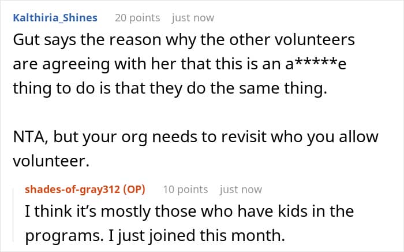Viewport: 404px width, 252px height.
Task: Click the (OP) label
Action: click(134, 190)
